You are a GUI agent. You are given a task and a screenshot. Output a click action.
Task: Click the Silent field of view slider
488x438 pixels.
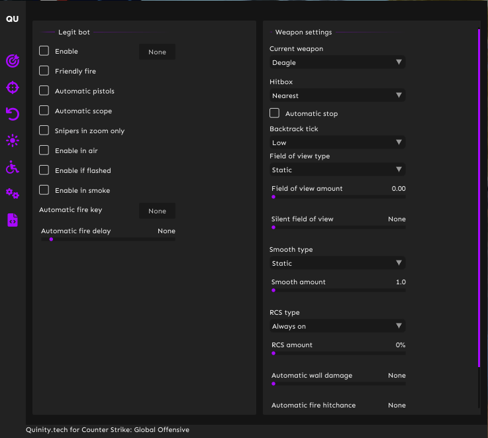tap(338, 227)
